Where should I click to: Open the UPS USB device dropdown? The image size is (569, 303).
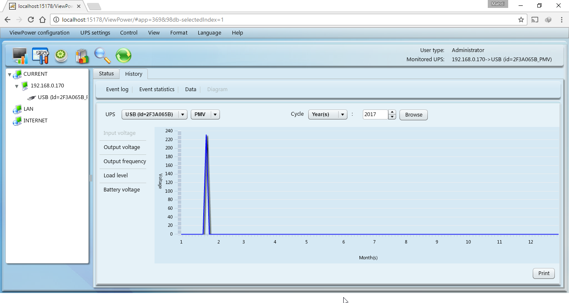[x=182, y=114]
